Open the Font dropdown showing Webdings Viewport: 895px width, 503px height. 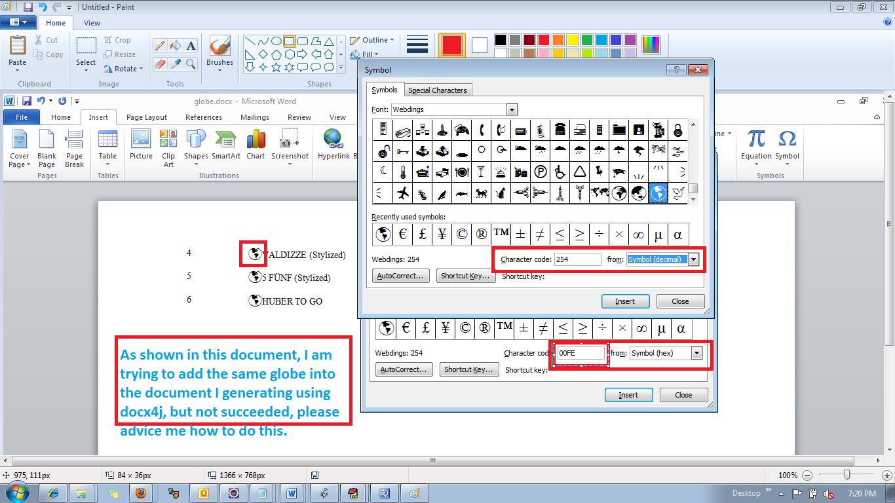coord(512,109)
